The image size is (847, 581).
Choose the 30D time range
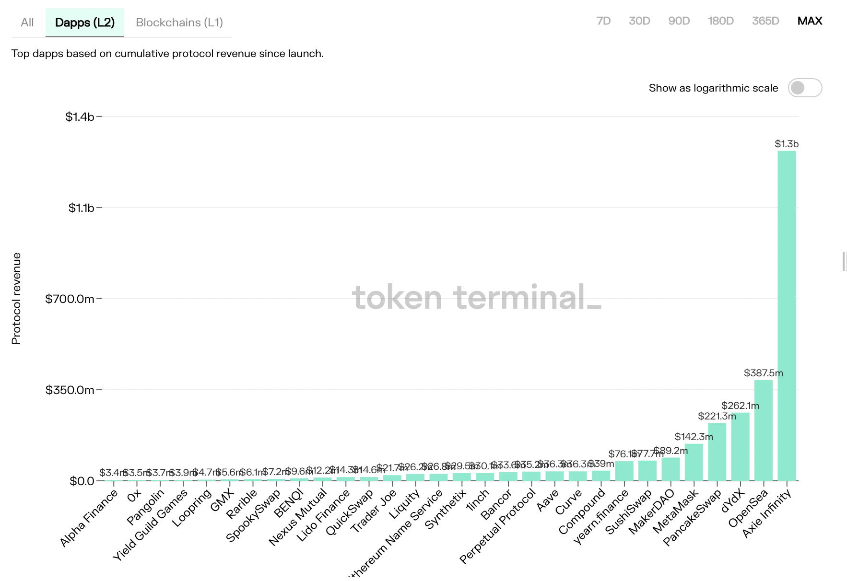click(x=639, y=21)
